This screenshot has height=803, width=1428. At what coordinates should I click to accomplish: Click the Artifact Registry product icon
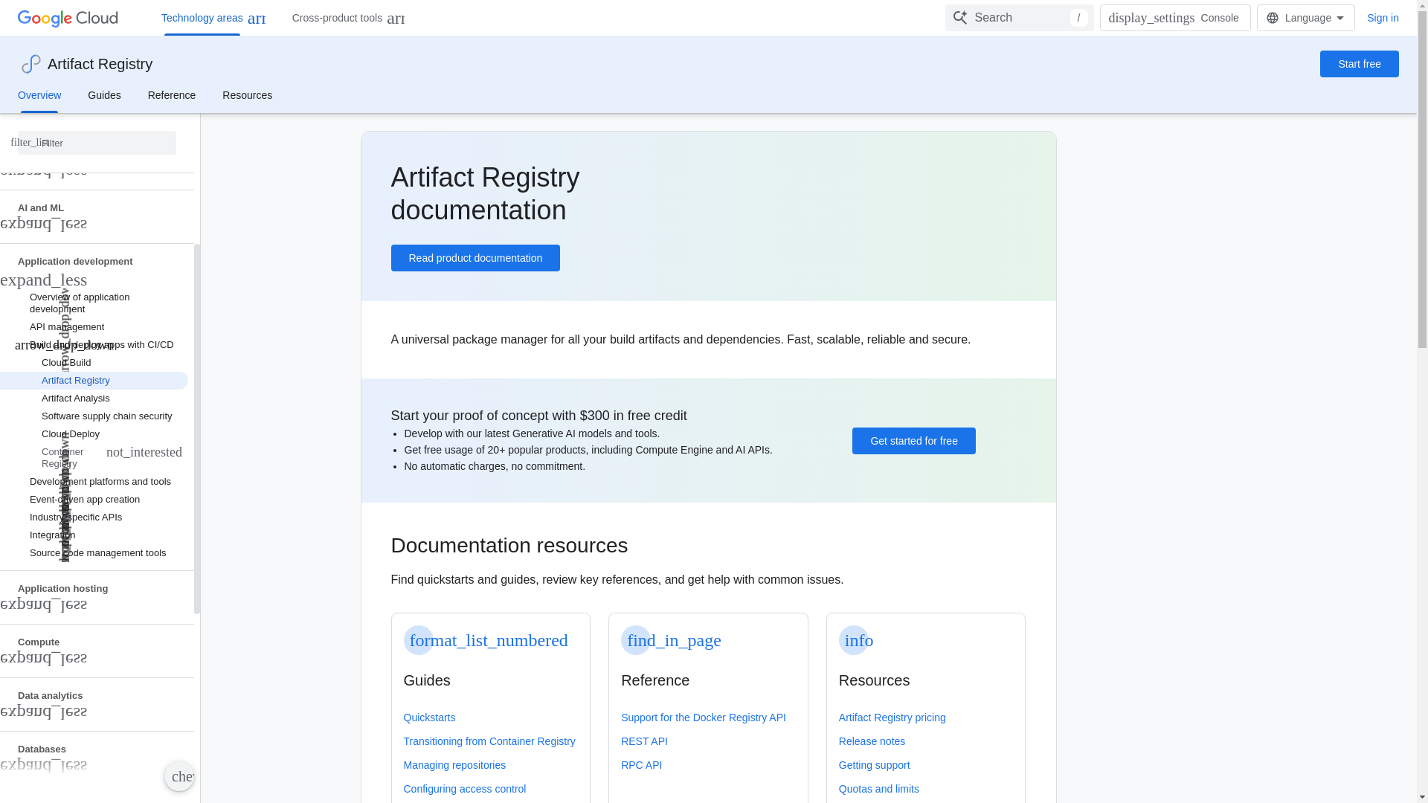click(x=30, y=64)
